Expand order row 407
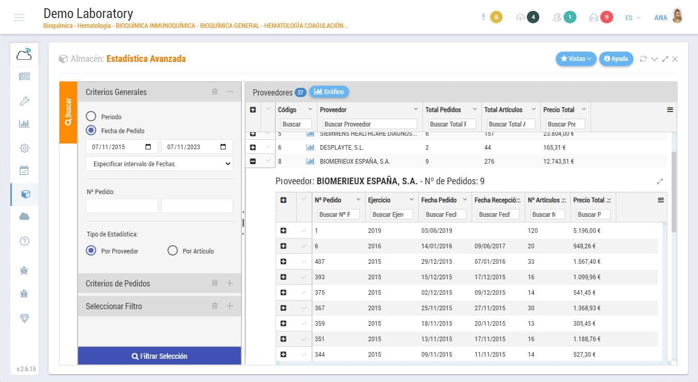The image size is (698, 382). pyautogui.click(x=283, y=262)
